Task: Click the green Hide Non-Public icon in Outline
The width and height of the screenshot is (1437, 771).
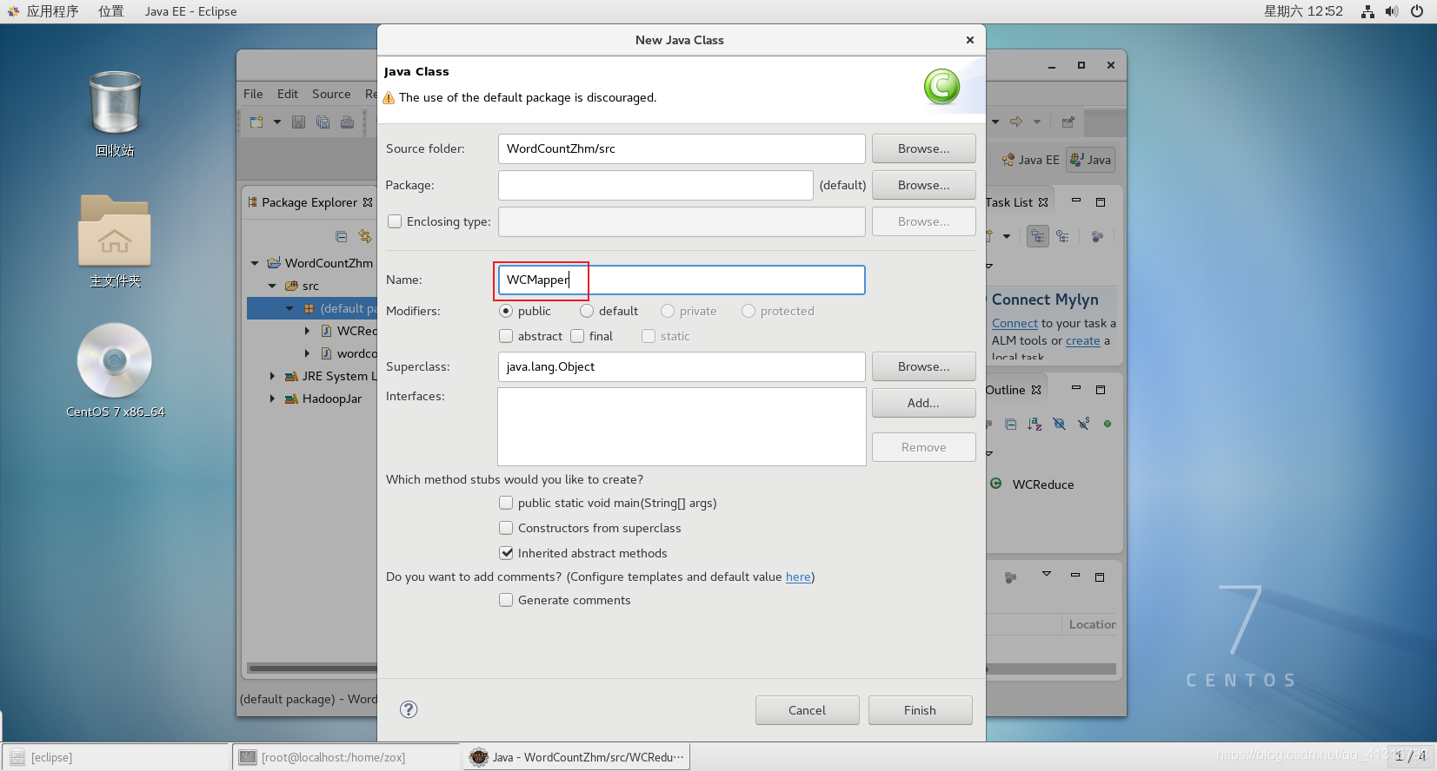Action: tap(1108, 424)
